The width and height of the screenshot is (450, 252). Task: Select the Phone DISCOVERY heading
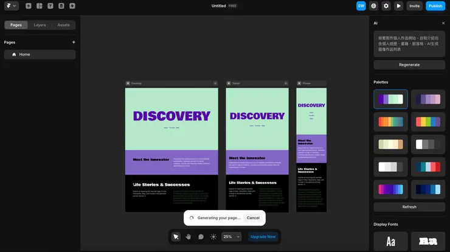tap(311, 105)
